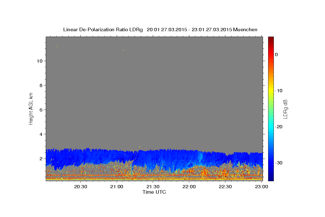Click the colorbar label '-30'
Screen dimensions: 325x217
(279, 163)
